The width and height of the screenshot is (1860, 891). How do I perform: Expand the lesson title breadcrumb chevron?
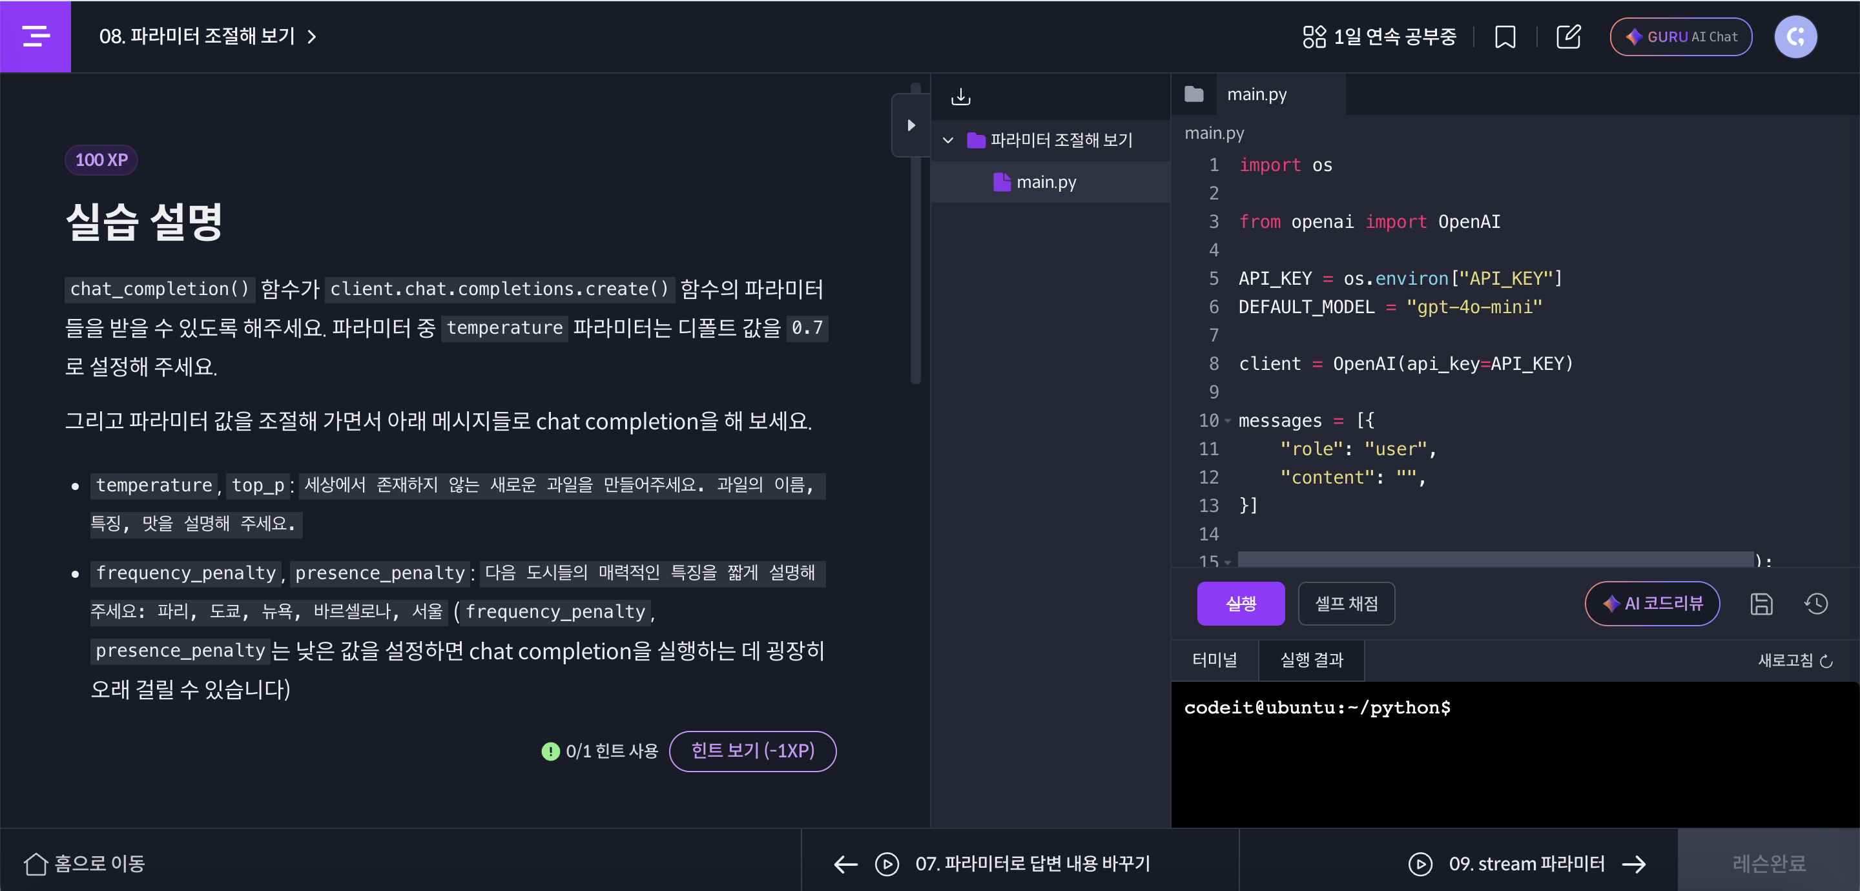[312, 37]
